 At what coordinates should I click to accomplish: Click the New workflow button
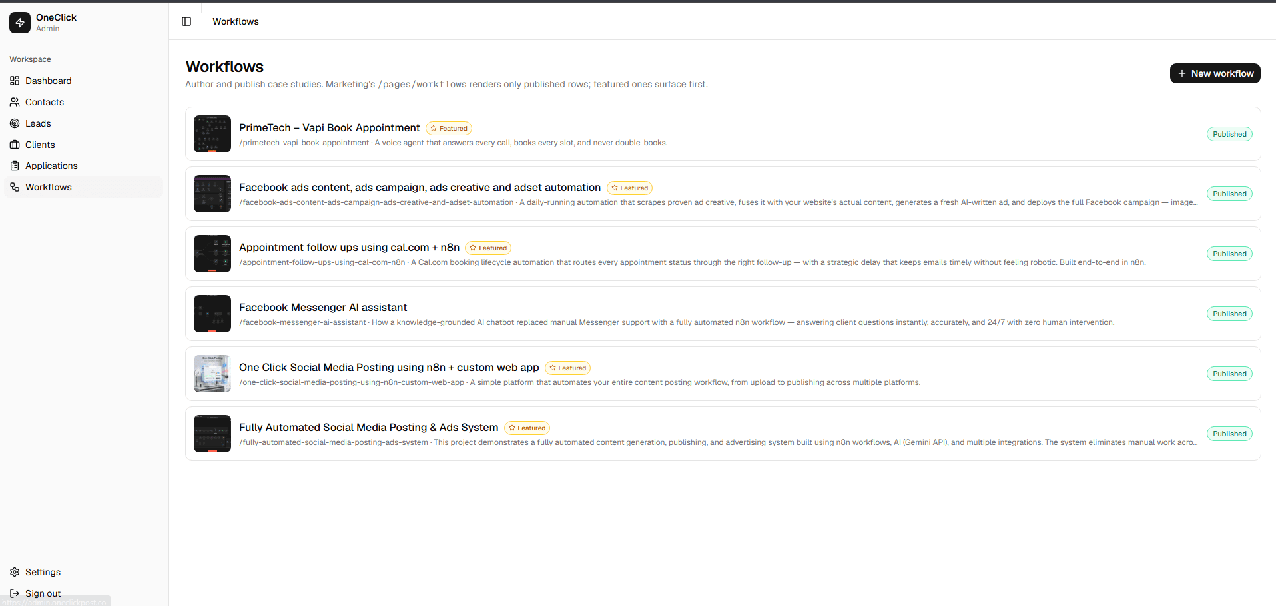pyautogui.click(x=1215, y=73)
